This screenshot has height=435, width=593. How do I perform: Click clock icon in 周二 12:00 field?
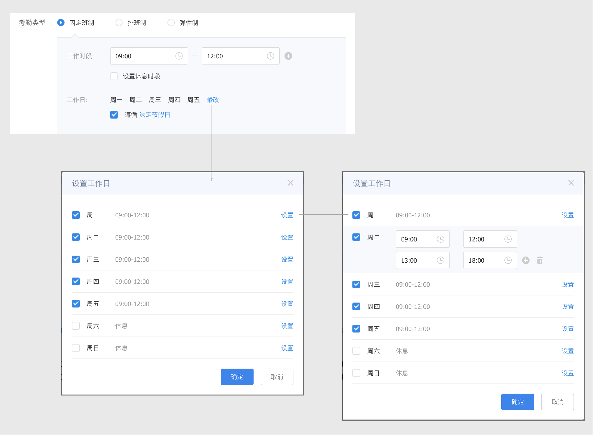pos(508,239)
